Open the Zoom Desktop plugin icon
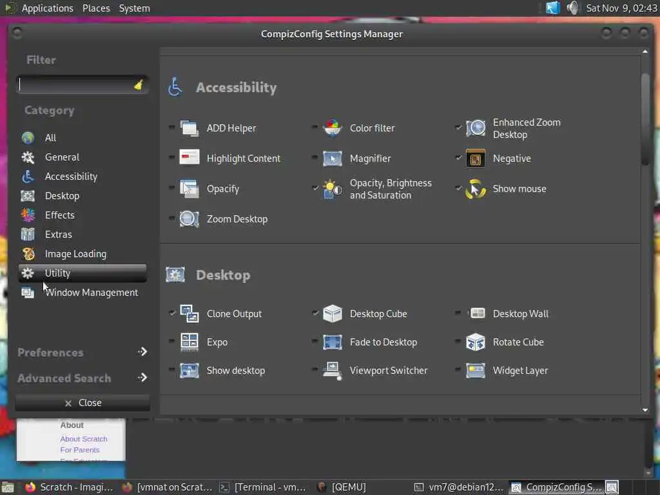The width and height of the screenshot is (660, 495). 189,219
